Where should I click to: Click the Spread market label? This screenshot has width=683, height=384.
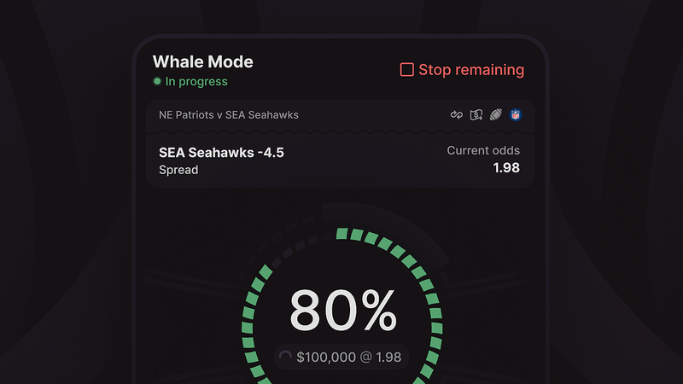178,170
